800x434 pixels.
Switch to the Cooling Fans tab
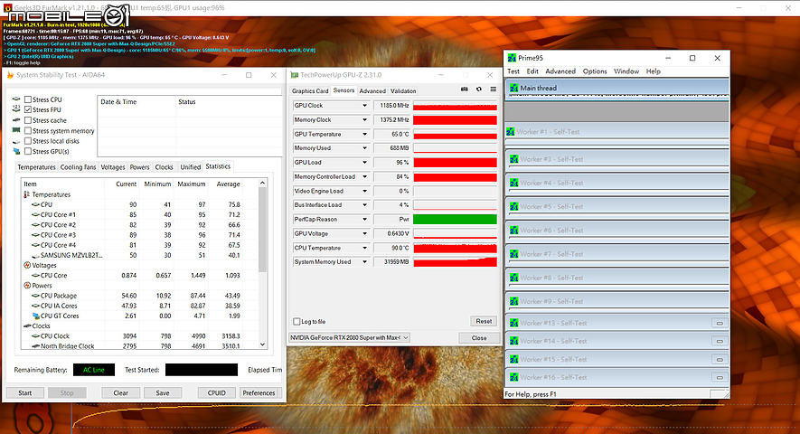click(78, 167)
